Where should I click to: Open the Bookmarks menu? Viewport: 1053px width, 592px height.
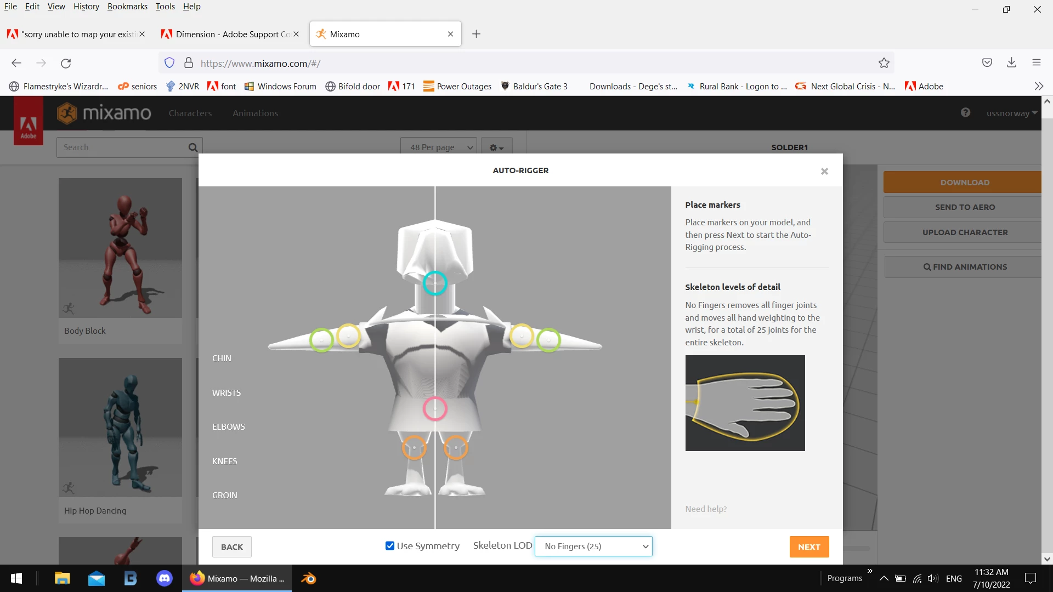point(127,7)
